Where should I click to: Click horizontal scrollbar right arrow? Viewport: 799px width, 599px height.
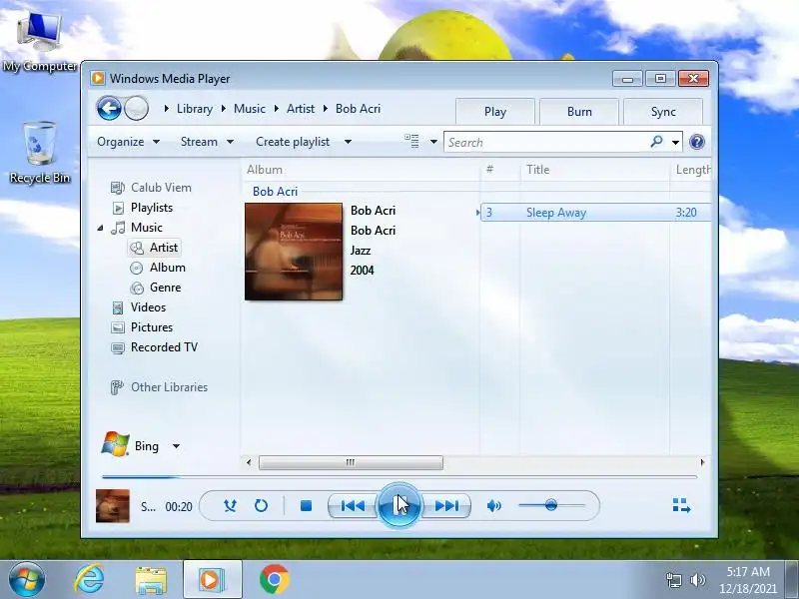[703, 462]
